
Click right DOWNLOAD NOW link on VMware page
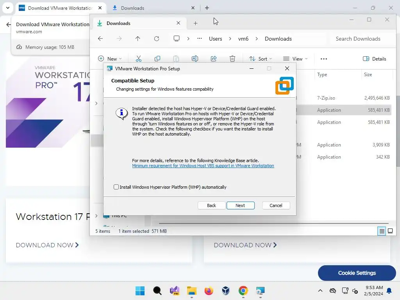245,245
